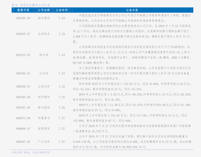The height and width of the screenshot is (157, 201).
Task: Click company name 安凯客车
Action: pyautogui.click(x=44, y=129)
